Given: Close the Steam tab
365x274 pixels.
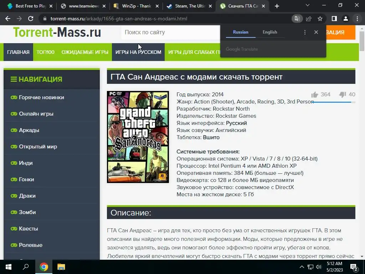Looking at the screenshot, I should click(210, 6).
